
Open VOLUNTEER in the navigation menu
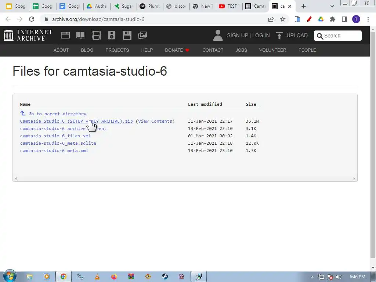273,50
